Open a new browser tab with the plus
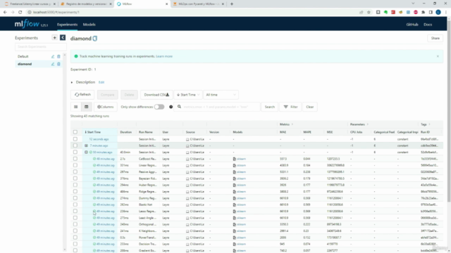This screenshot has height=253, width=451. [x=232, y=4]
